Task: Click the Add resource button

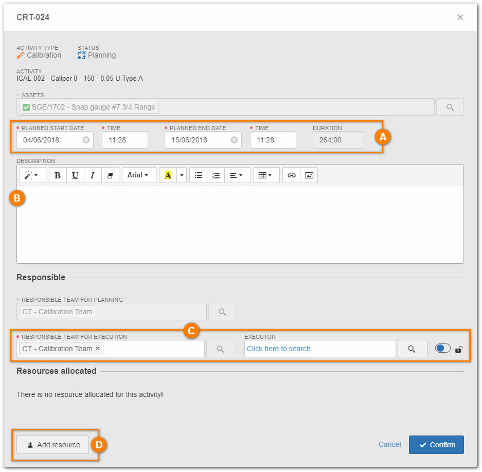Action: [x=52, y=445]
